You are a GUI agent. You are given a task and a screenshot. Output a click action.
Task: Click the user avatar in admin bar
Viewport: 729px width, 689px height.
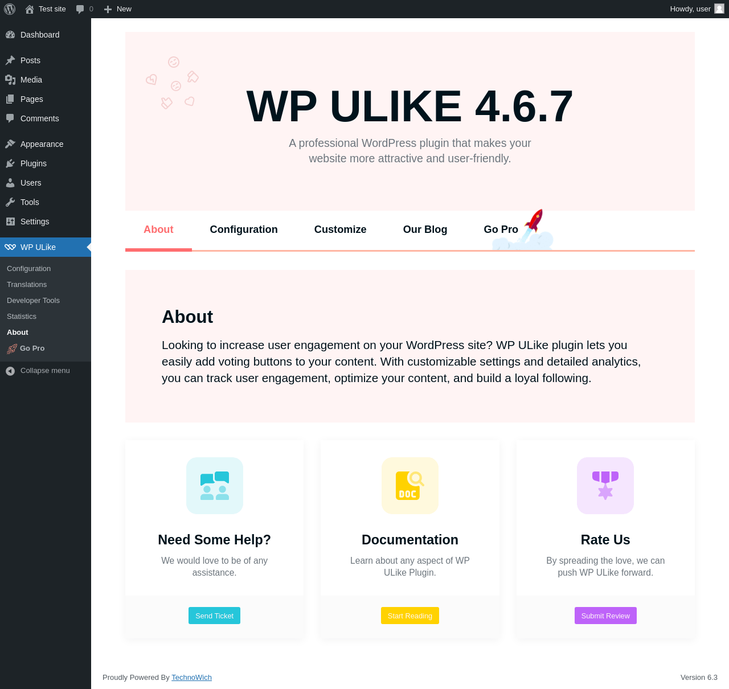click(x=719, y=9)
